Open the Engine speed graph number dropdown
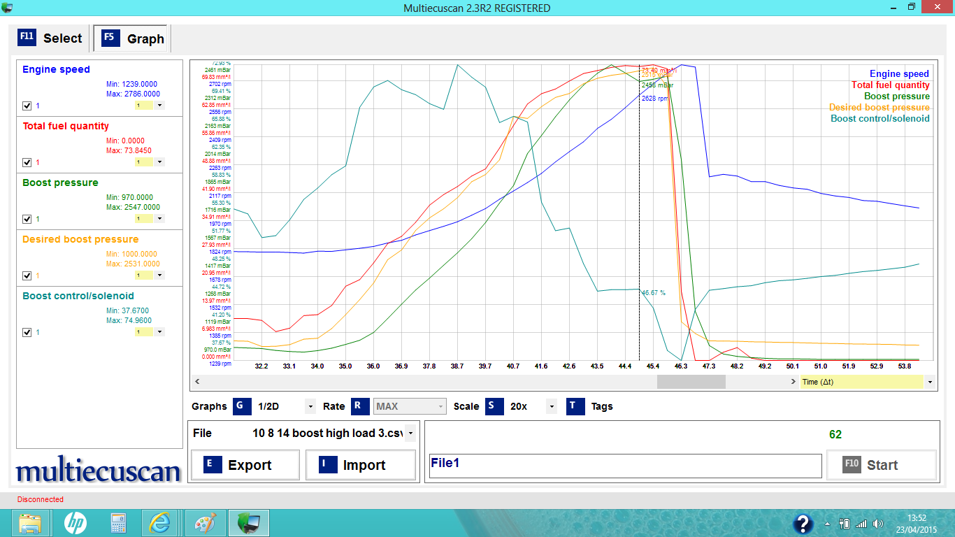Viewport: 955px width, 537px height. (159, 106)
